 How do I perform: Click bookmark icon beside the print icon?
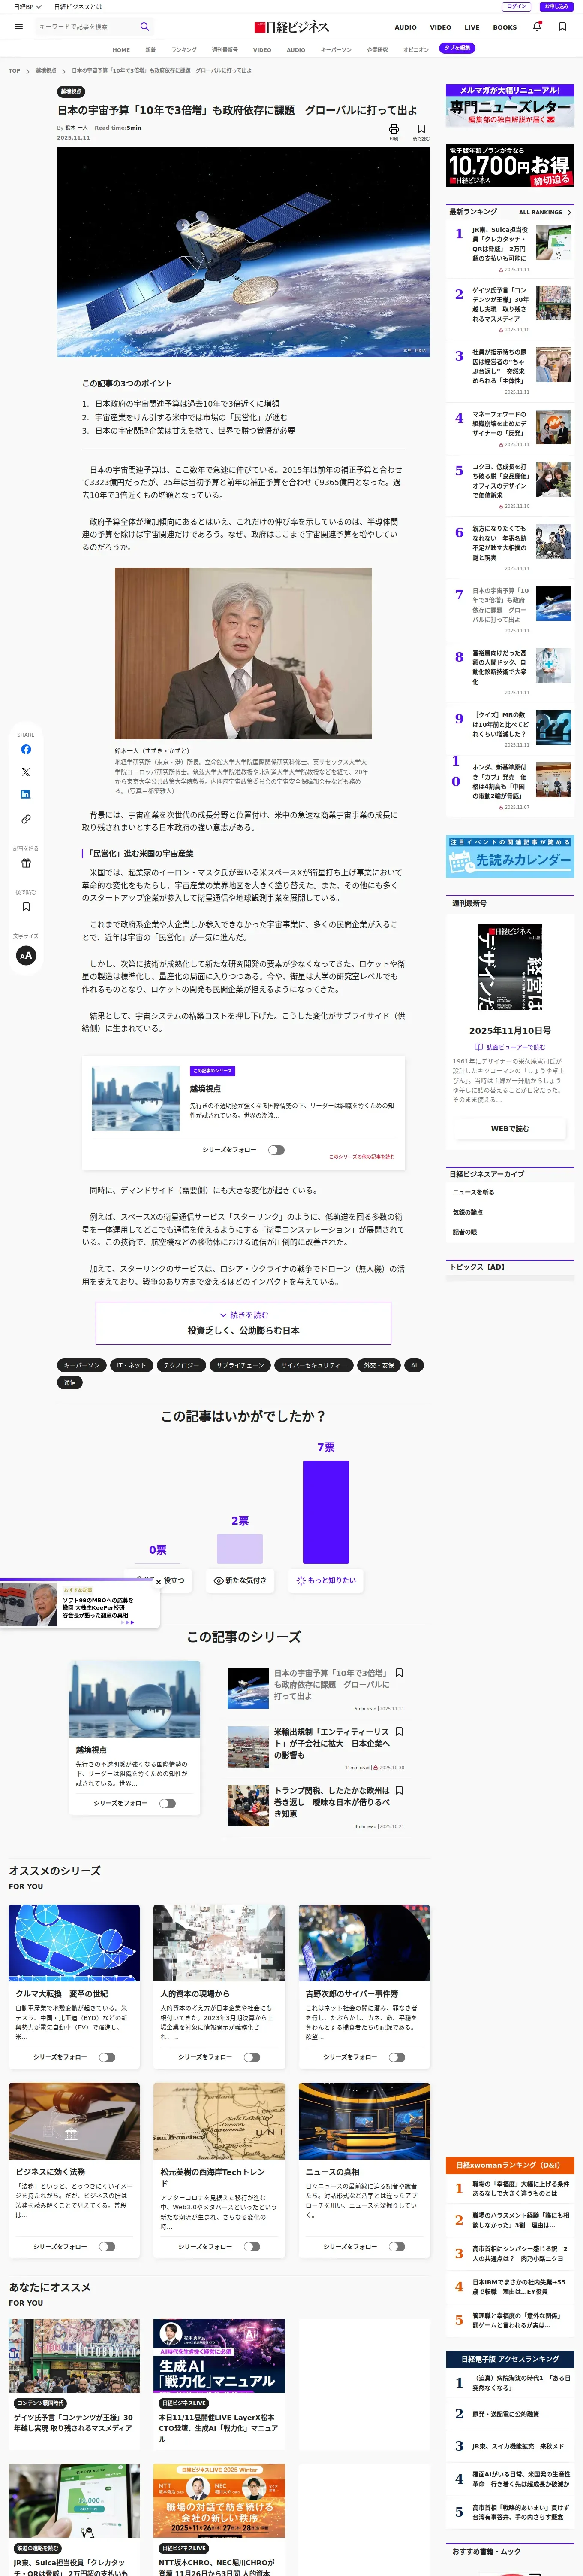pyautogui.click(x=421, y=129)
